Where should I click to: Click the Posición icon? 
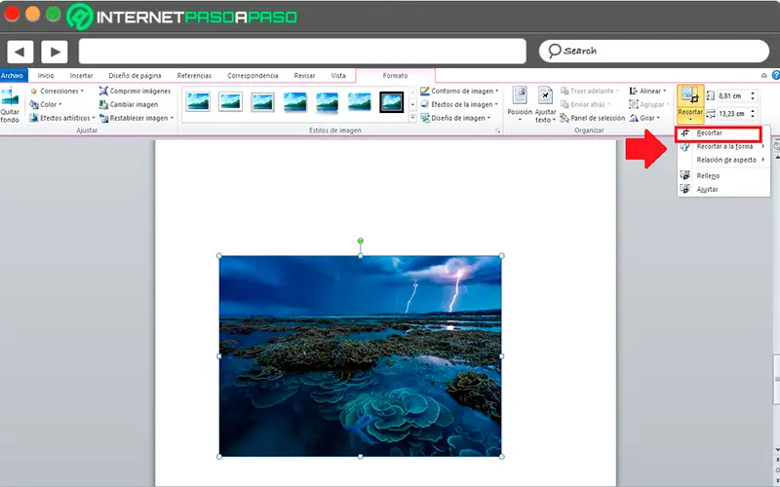(520, 104)
